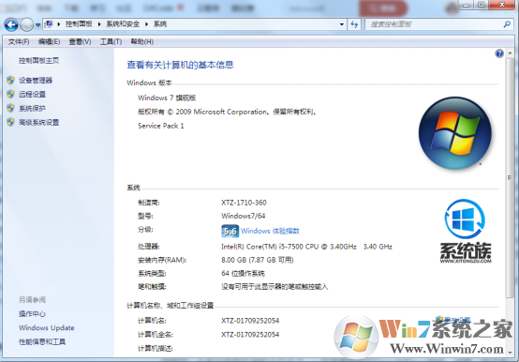Open the 工具(T) menu
This screenshot has width=519, height=362.
tap(111, 41)
